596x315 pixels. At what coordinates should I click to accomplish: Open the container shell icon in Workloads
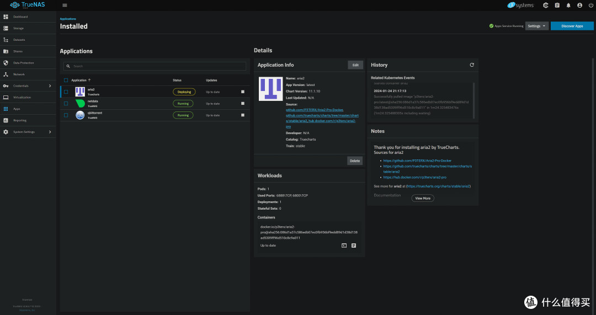click(344, 246)
